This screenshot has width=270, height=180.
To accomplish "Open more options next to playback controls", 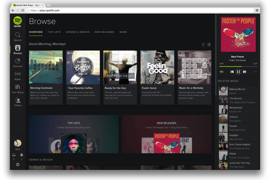I will 255,72.
